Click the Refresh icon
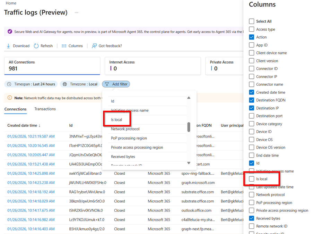Viewport: 331px width, 234px height. pyautogui.click(x=36, y=45)
